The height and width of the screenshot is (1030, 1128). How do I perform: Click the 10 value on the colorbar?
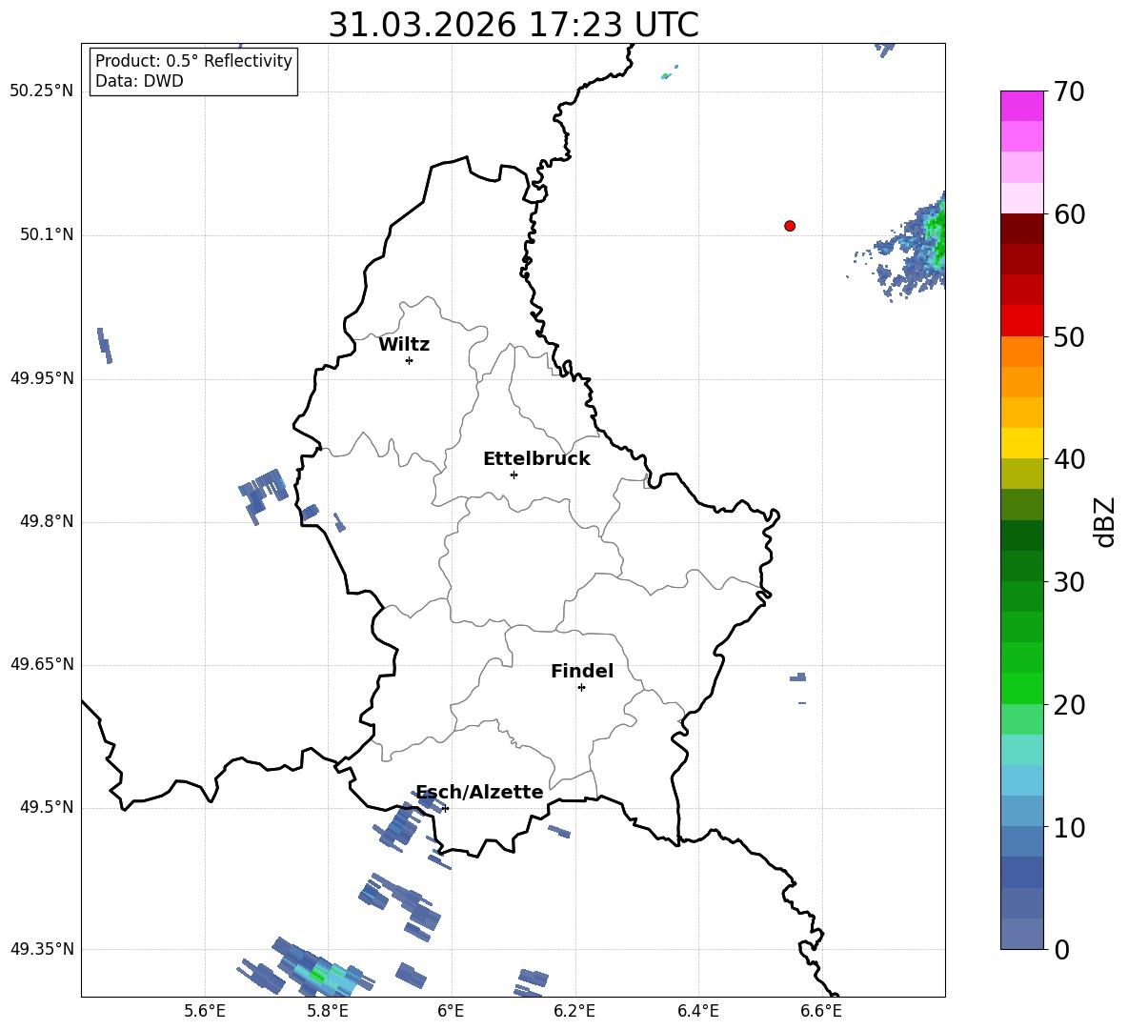pyautogui.click(x=1069, y=827)
